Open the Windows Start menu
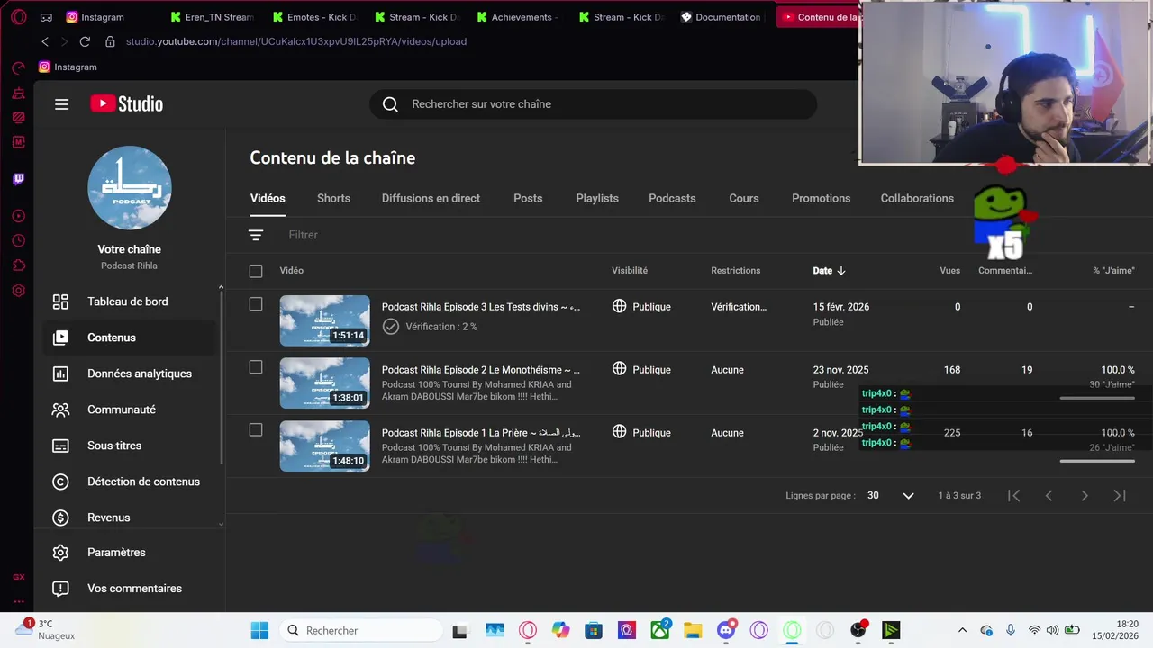 coord(259,630)
